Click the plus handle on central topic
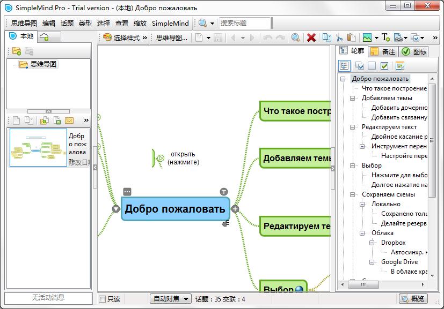Image resolution: width=444 pixels, height=309 pixels. [x=235, y=209]
